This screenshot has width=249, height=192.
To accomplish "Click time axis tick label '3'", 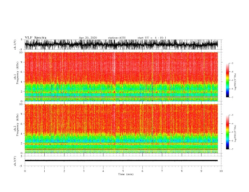I will coord(84,171).
